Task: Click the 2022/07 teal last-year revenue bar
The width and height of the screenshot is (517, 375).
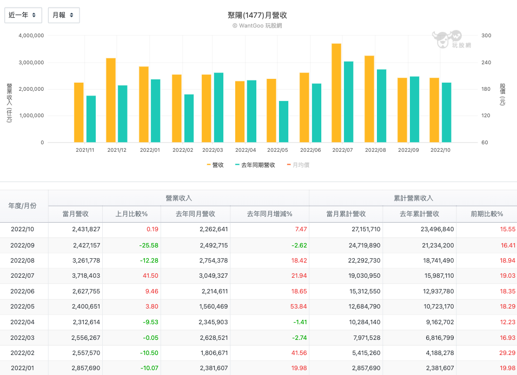Action: (x=348, y=102)
